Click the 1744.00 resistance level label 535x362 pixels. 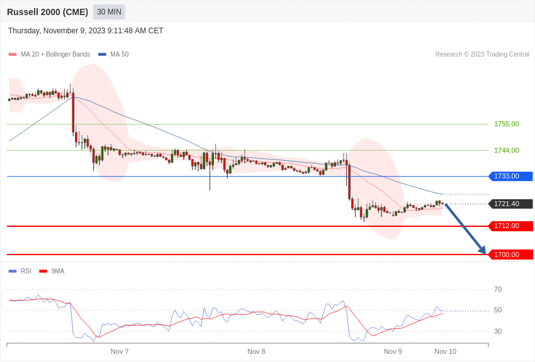point(506,150)
